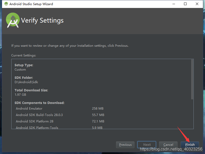This screenshot has height=154, width=205.
Task: Click the Finish button
Action: point(190,145)
